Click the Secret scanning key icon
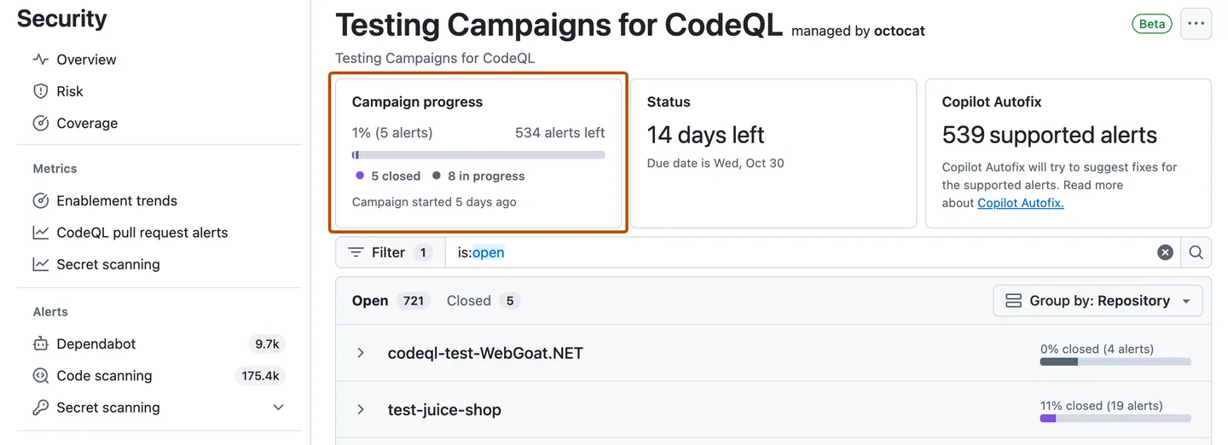Viewport: 1228px width, 445px height. (x=40, y=407)
